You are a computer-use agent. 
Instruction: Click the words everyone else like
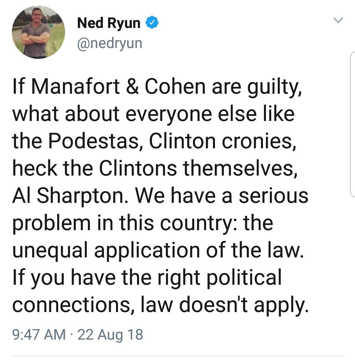(x=210, y=114)
